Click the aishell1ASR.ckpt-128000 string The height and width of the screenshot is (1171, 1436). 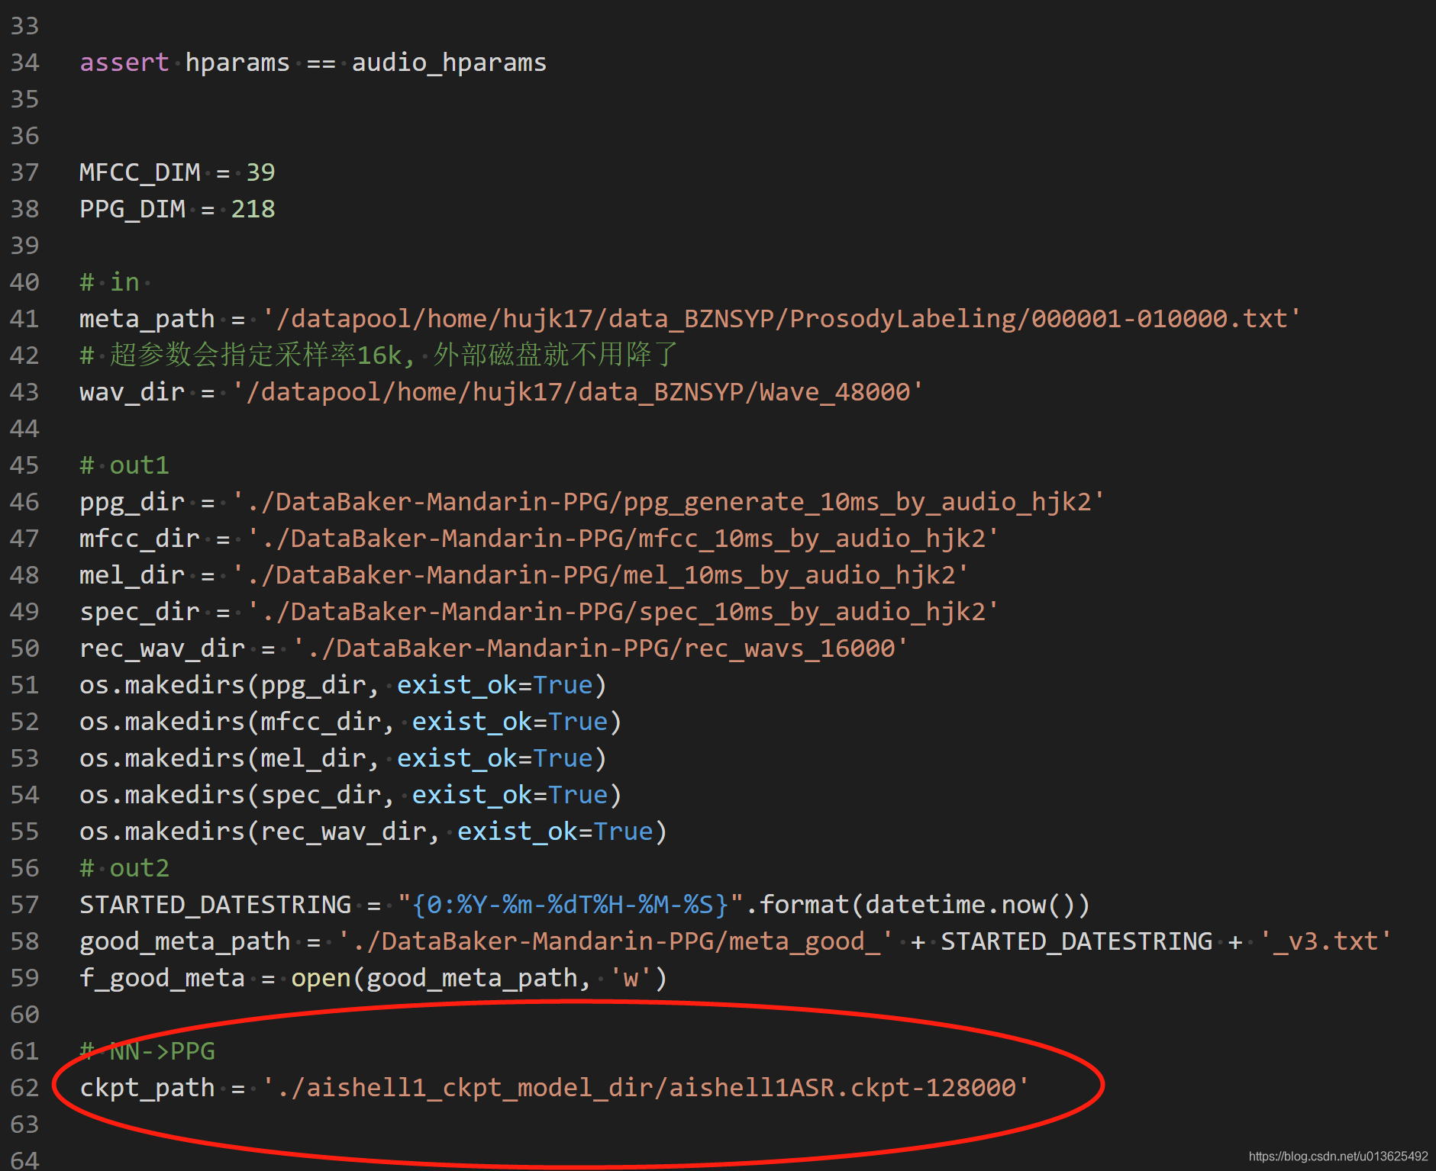(646, 1088)
